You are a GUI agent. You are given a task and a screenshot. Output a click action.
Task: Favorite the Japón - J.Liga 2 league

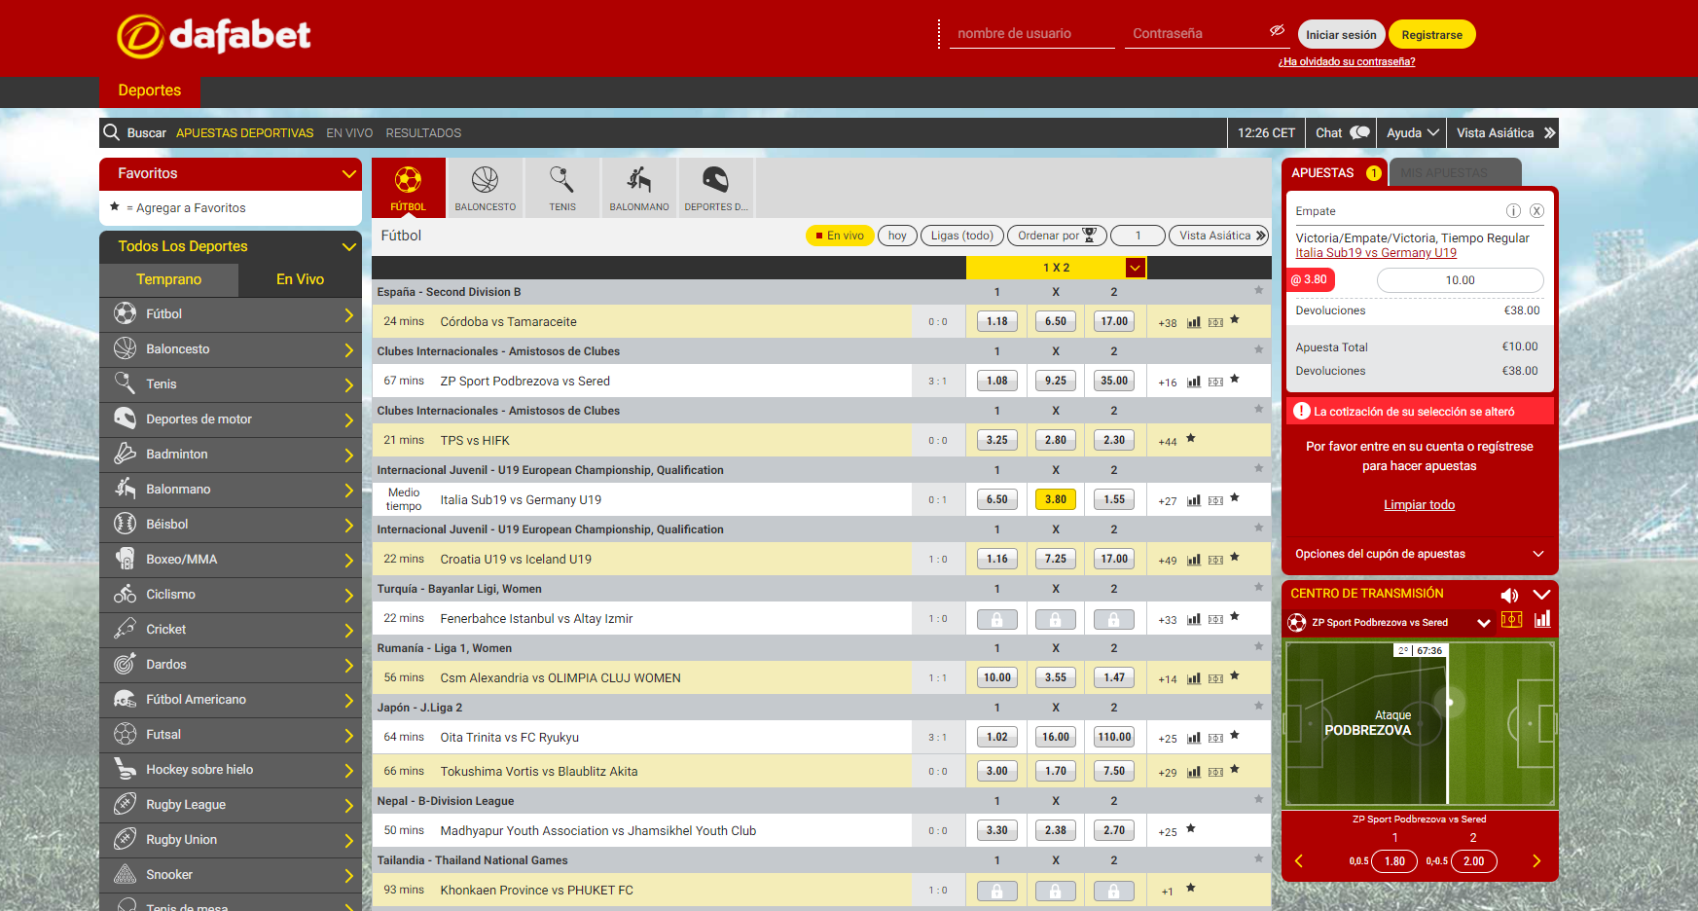1258,706
